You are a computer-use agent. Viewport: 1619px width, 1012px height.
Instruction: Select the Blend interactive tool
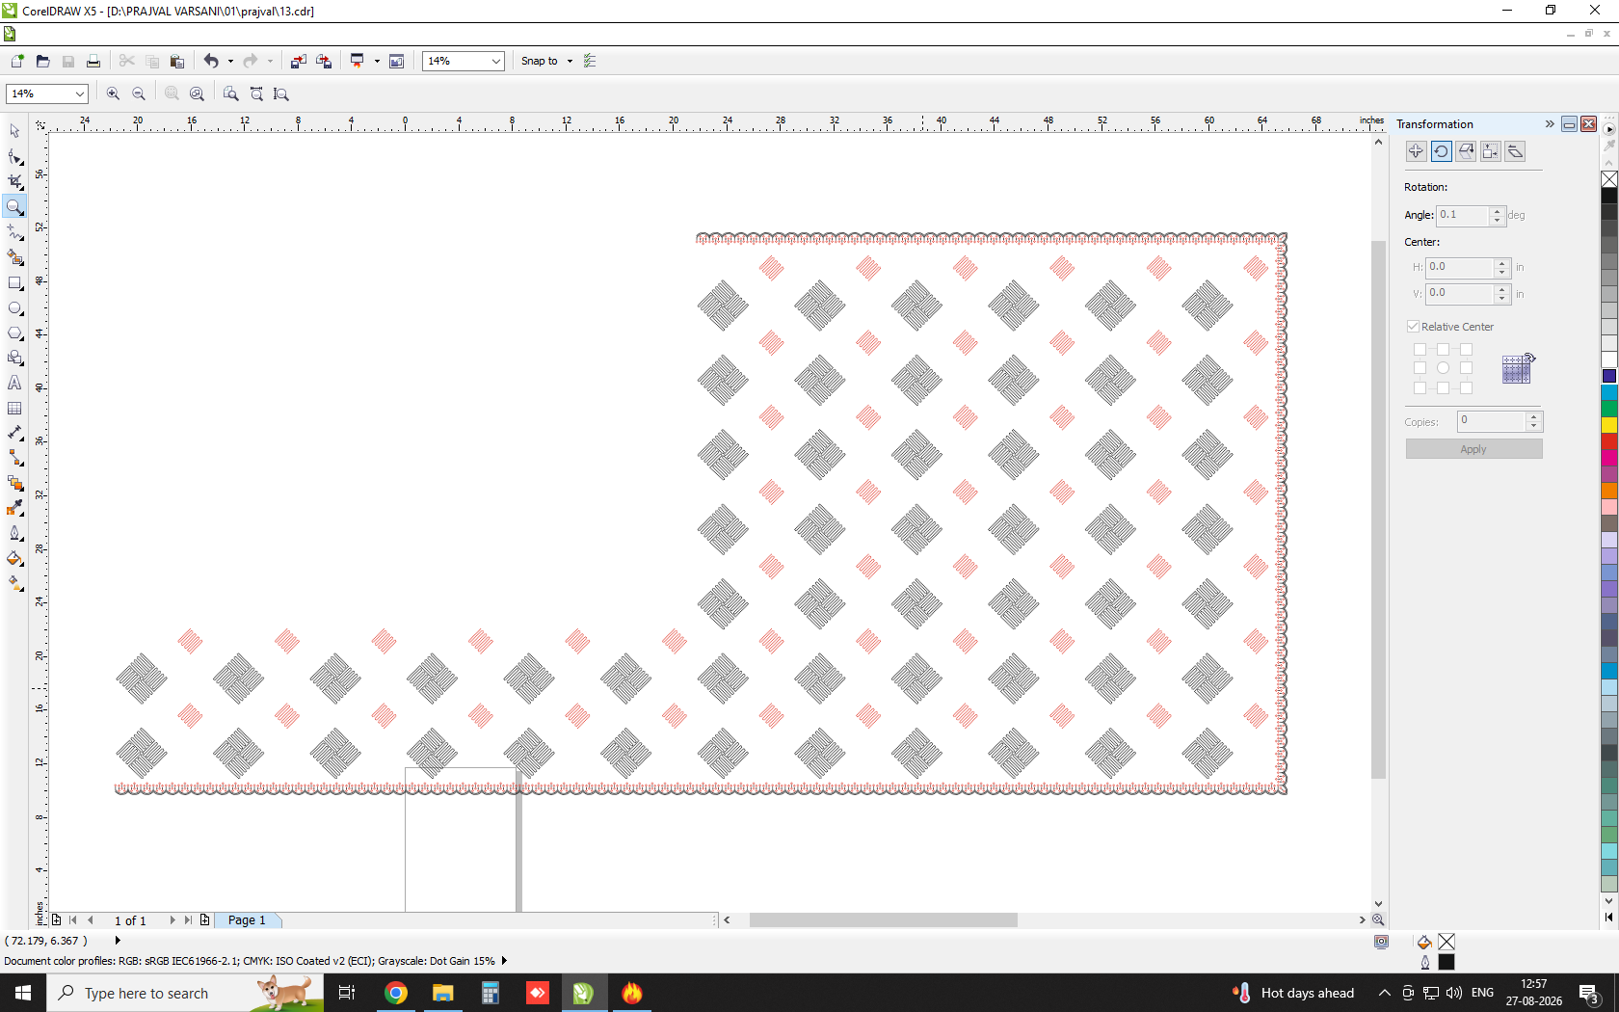(14, 483)
